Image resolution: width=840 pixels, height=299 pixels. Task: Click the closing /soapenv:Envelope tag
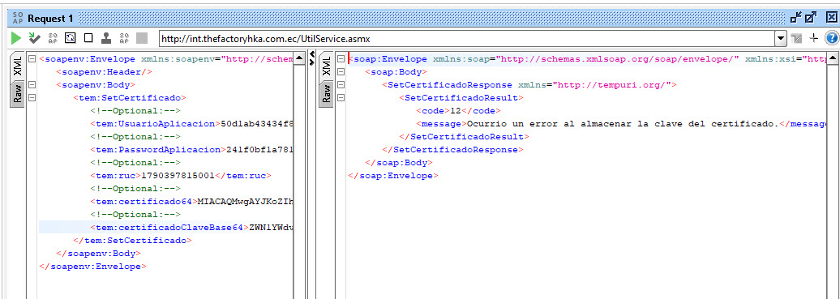(x=92, y=267)
